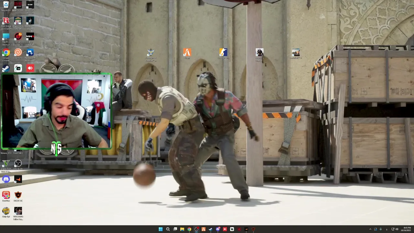Open the microphone tray icon

tap(381, 229)
